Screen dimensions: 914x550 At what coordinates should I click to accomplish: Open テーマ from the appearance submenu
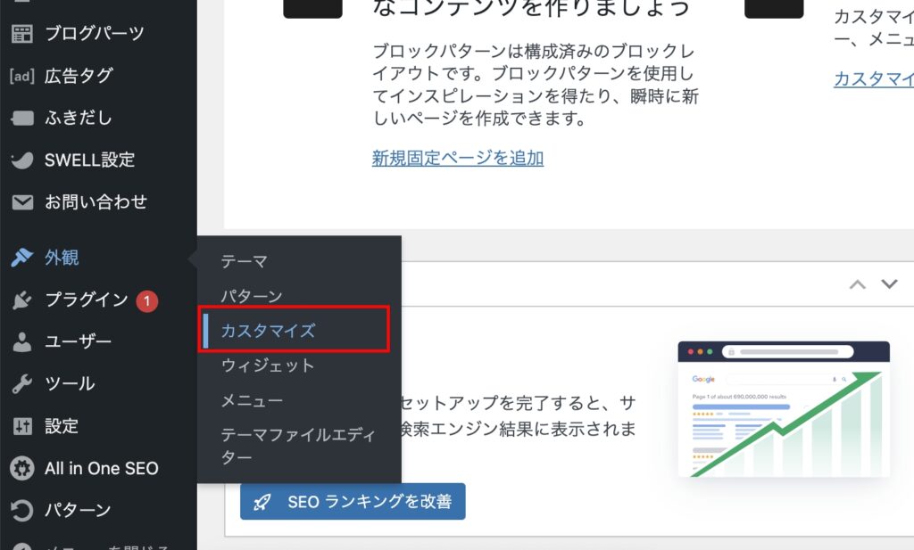click(x=244, y=261)
